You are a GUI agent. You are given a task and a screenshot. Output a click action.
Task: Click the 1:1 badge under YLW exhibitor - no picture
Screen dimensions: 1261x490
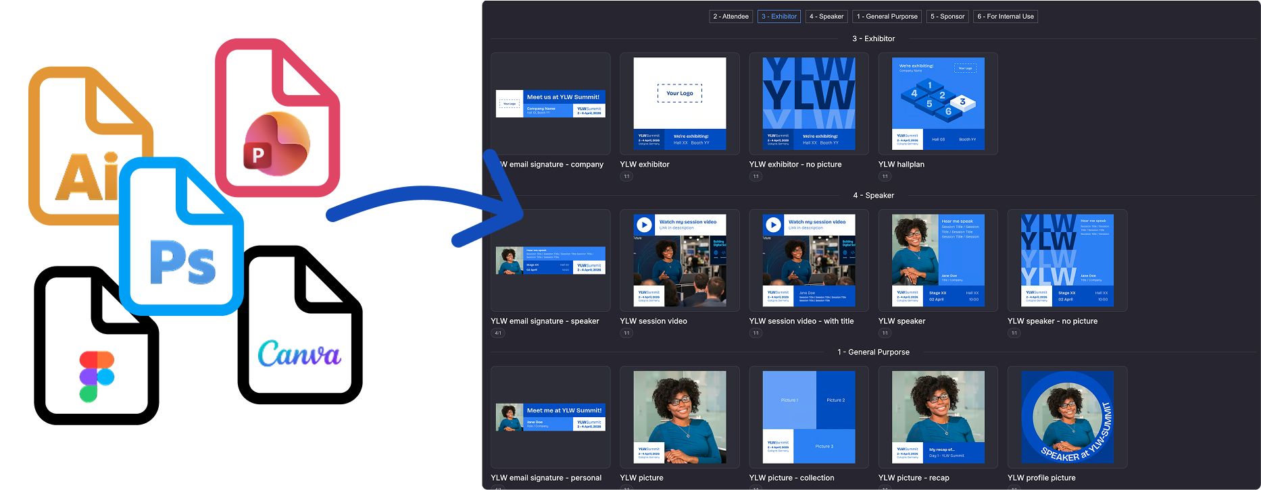(x=756, y=177)
